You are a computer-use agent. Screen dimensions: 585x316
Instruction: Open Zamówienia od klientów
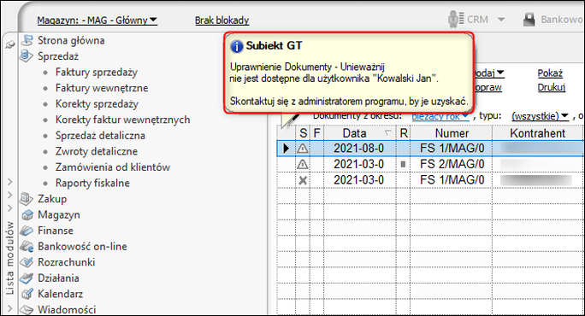click(113, 167)
